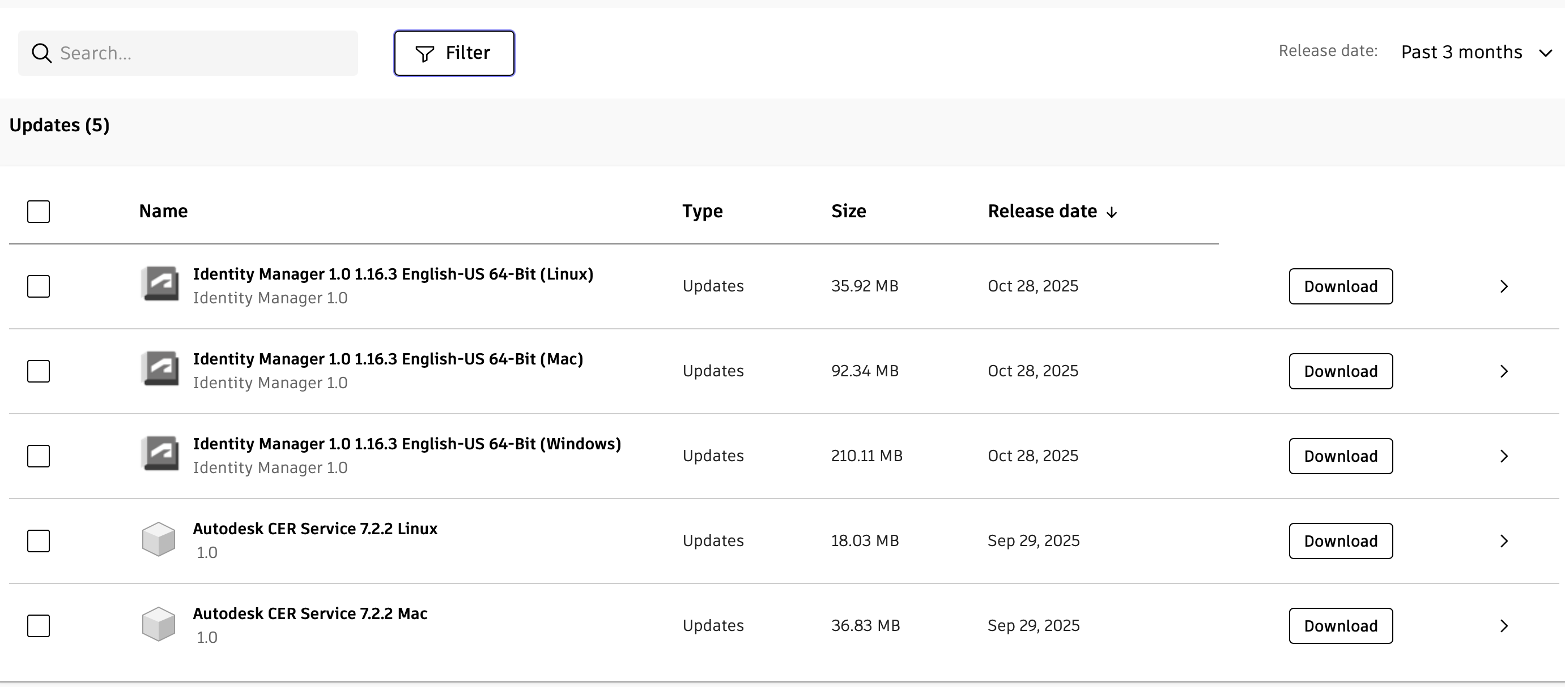The image size is (1565, 687).
Task: Download Identity Manager 1.16.3 Mac update
Action: pyautogui.click(x=1340, y=371)
